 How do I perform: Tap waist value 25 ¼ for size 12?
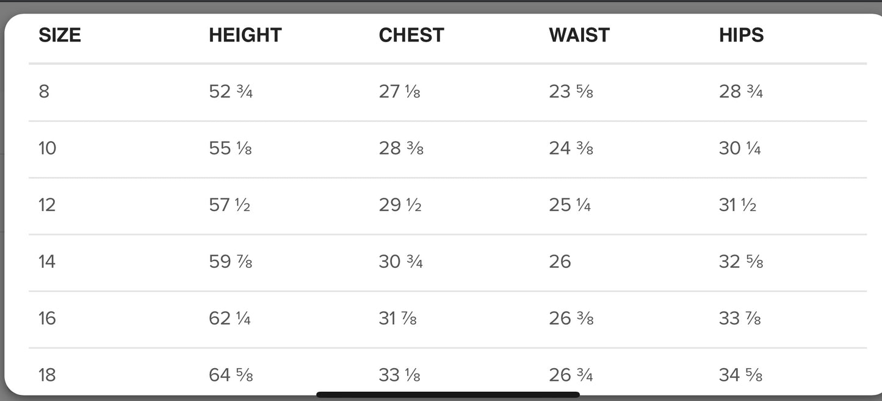pos(569,205)
